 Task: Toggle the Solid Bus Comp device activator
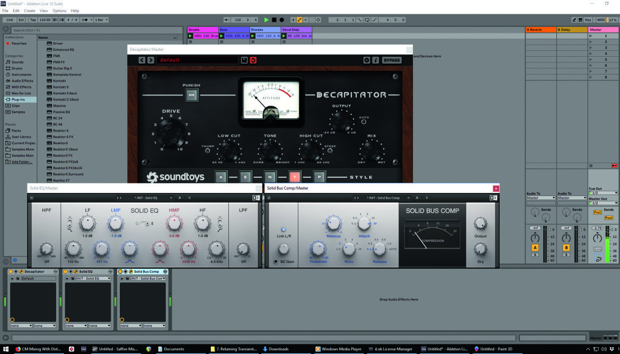click(x=121, y=272)
